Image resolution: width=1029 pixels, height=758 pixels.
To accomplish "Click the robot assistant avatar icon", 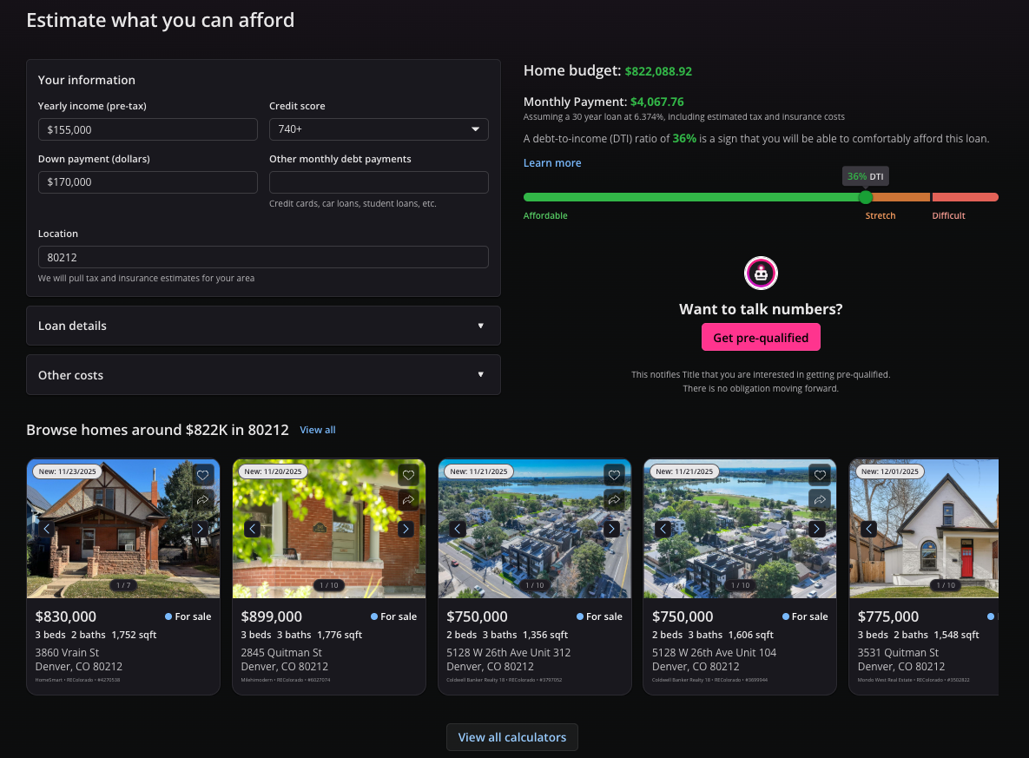I will pyautogui.click(x=761, y=273).
